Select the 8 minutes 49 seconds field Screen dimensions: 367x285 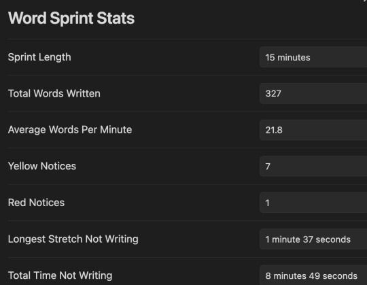point(313,275)
